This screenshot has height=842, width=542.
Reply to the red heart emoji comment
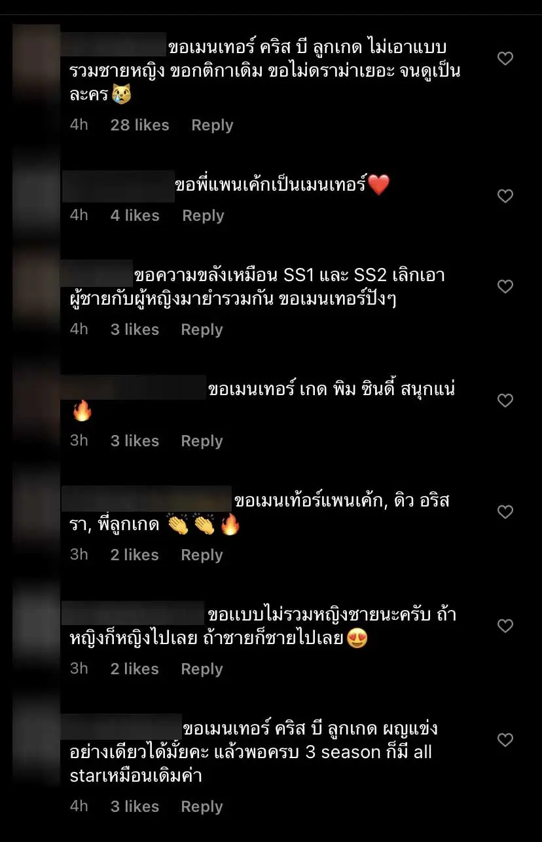[x=203, y=216]
